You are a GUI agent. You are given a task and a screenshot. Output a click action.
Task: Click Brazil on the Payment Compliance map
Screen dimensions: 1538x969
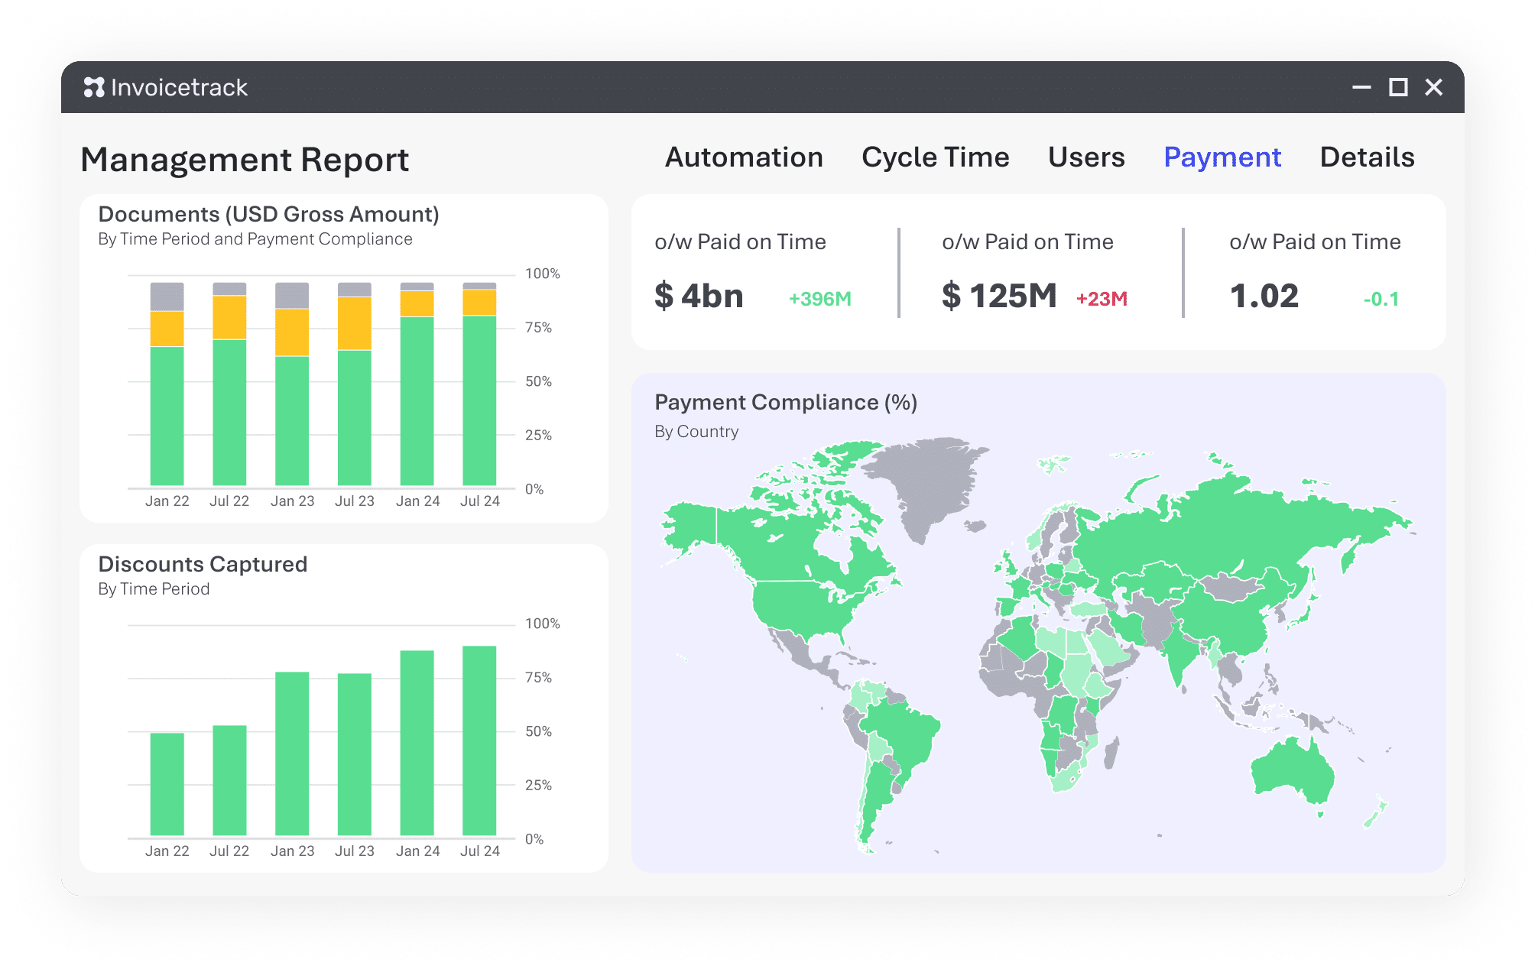902,730
